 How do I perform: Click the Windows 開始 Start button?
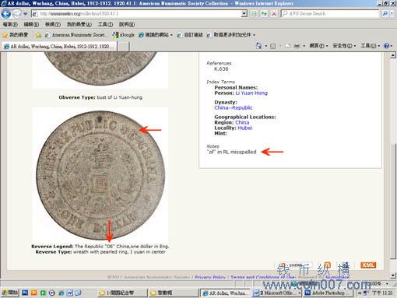pyautogui.click(x=10, y=293)
